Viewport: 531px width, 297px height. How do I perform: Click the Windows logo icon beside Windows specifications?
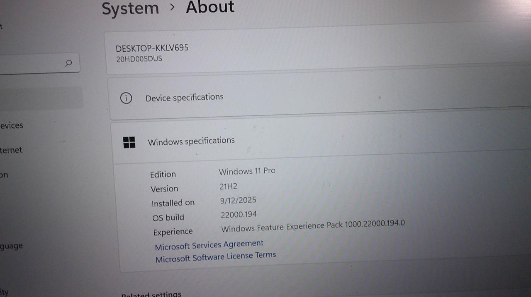pos(129,142)
